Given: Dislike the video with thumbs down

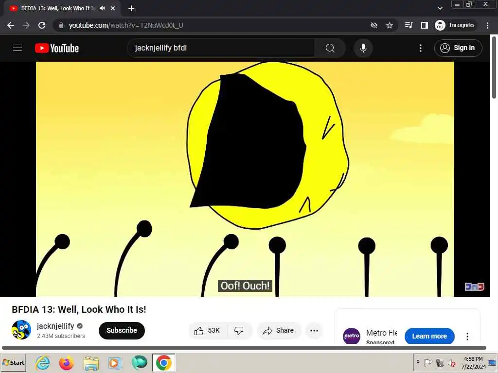Looking at the screenshot, I should 239,330.
